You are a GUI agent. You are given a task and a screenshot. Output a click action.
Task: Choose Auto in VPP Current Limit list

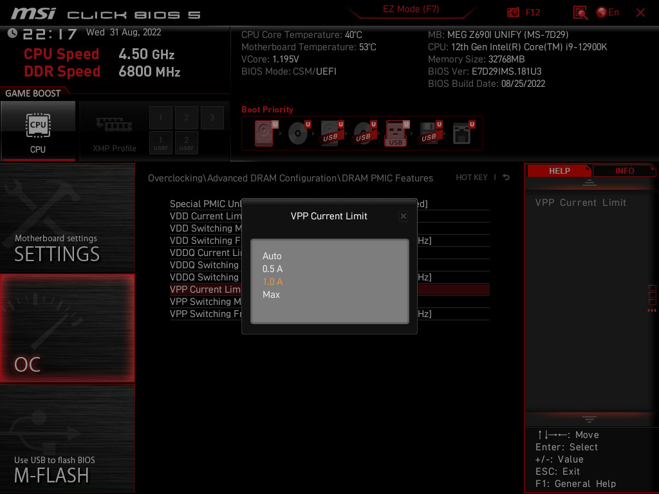272,256
